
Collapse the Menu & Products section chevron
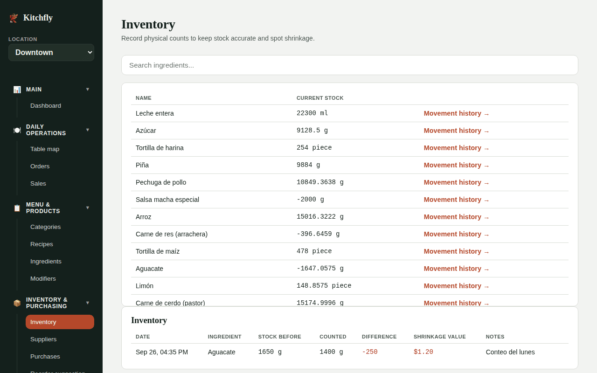88,207
